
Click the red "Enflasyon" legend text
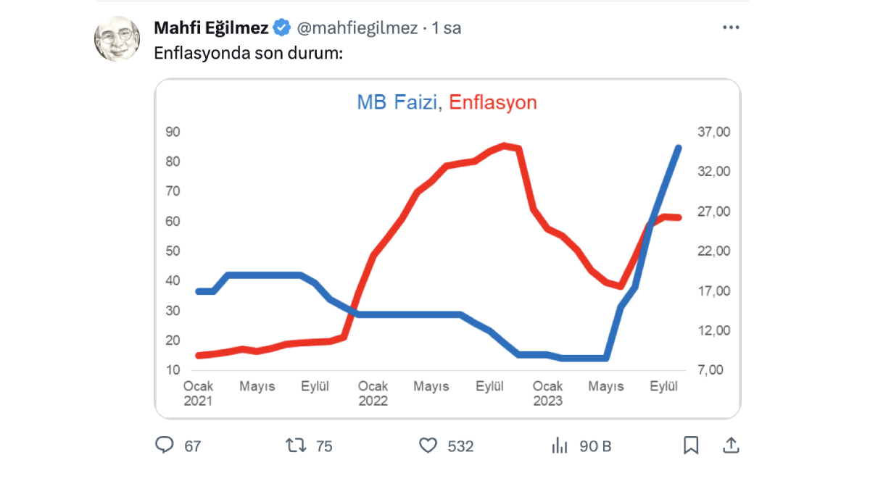[493, 102]
